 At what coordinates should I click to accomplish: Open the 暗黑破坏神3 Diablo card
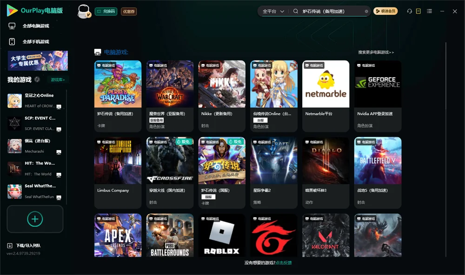(325, 173)
